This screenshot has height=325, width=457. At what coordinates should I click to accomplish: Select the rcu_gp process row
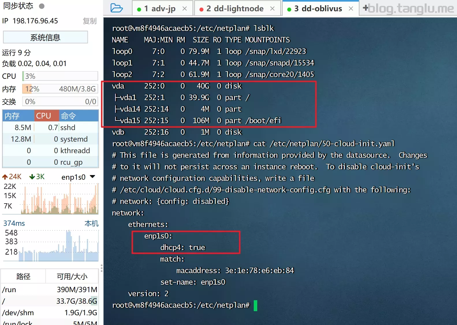(51, 162)
